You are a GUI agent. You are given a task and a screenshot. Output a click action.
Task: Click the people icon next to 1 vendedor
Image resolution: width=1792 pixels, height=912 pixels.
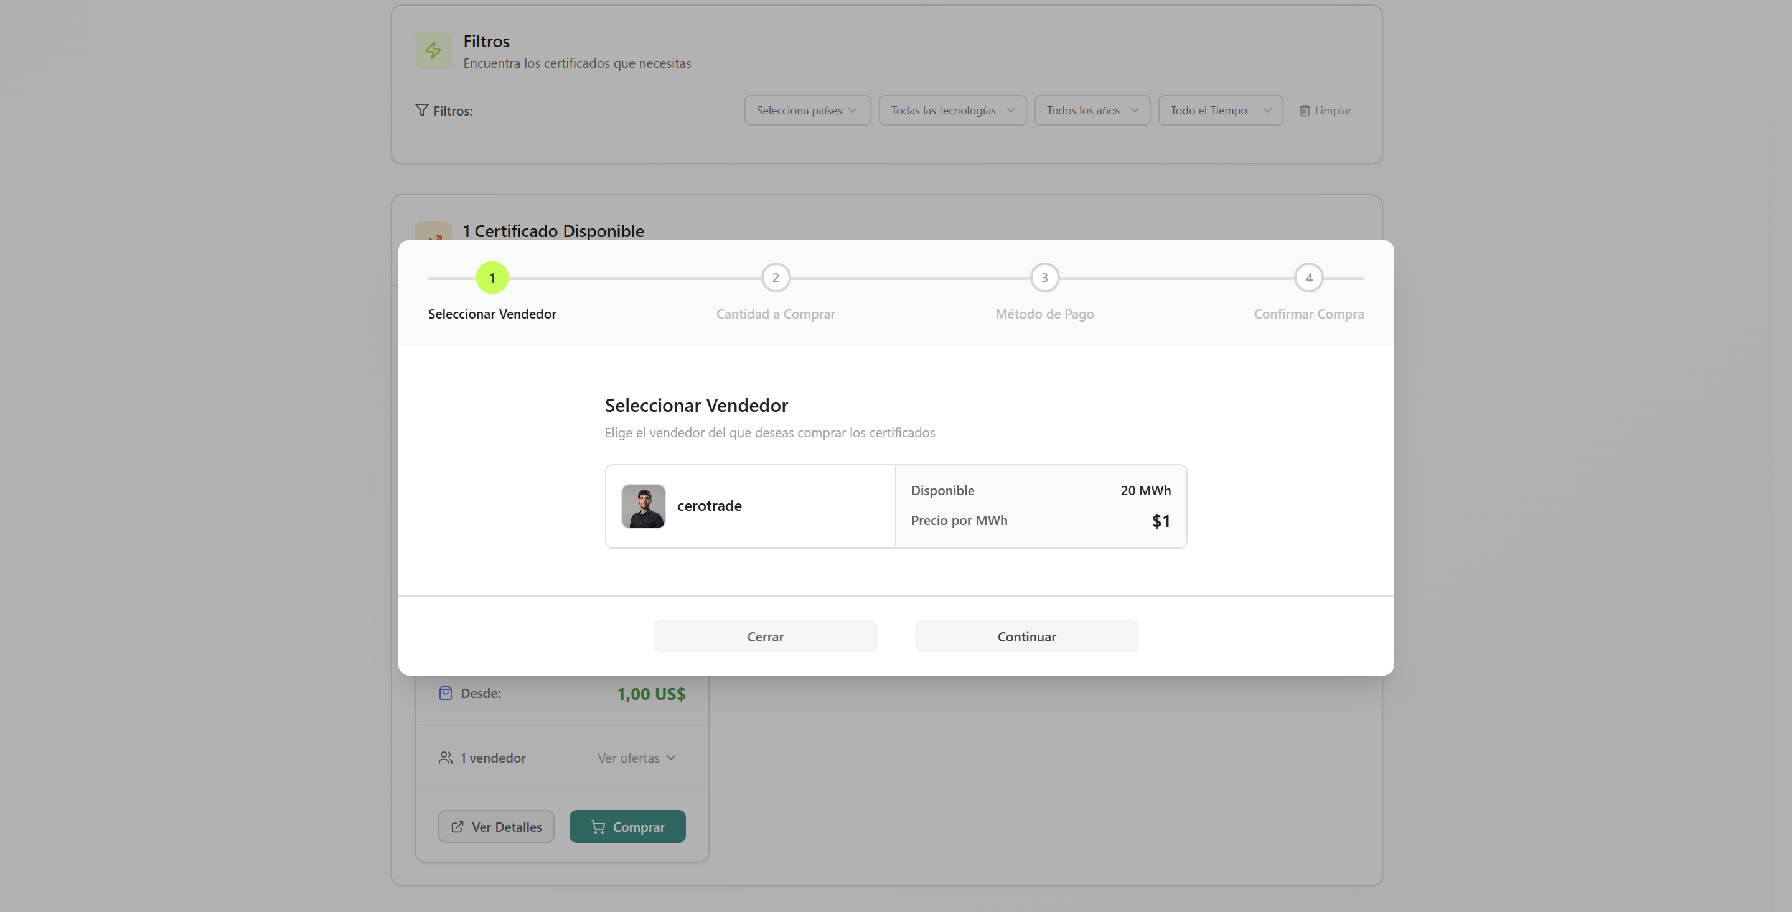point(445,758)
